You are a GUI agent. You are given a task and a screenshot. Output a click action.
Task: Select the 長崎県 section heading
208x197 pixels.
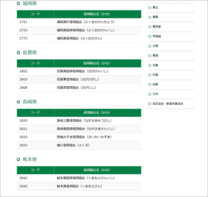30,102
